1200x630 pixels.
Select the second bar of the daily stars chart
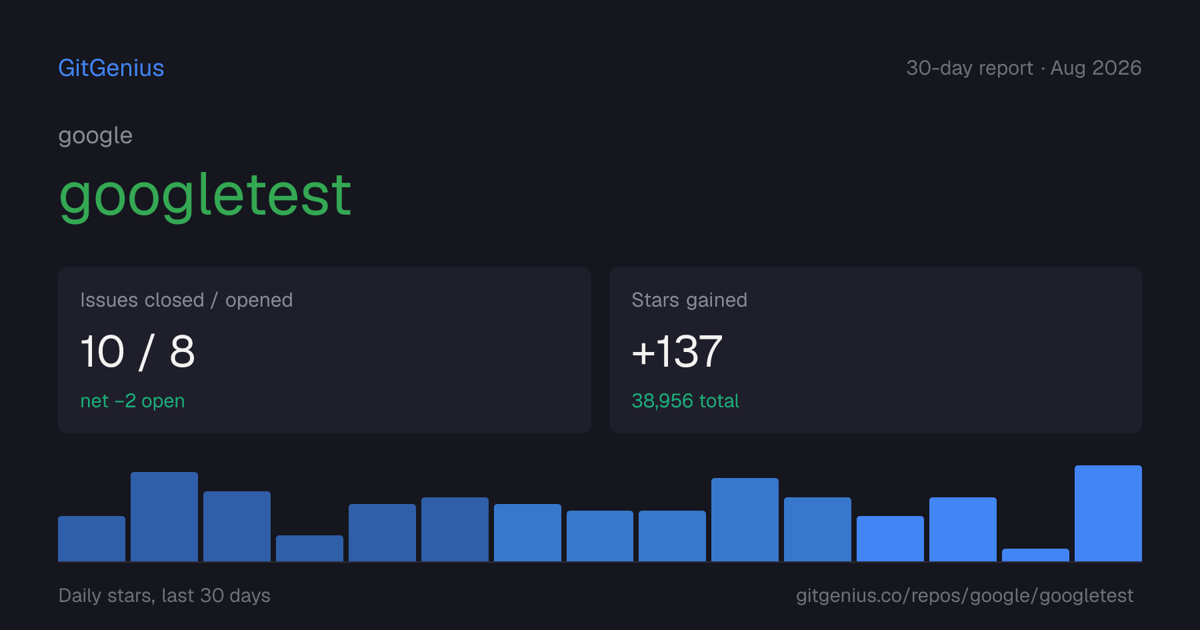pos(164,517)
